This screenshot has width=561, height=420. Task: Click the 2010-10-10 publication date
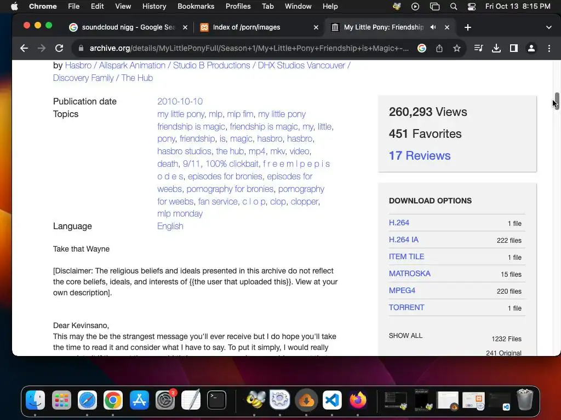coord(180,101)
